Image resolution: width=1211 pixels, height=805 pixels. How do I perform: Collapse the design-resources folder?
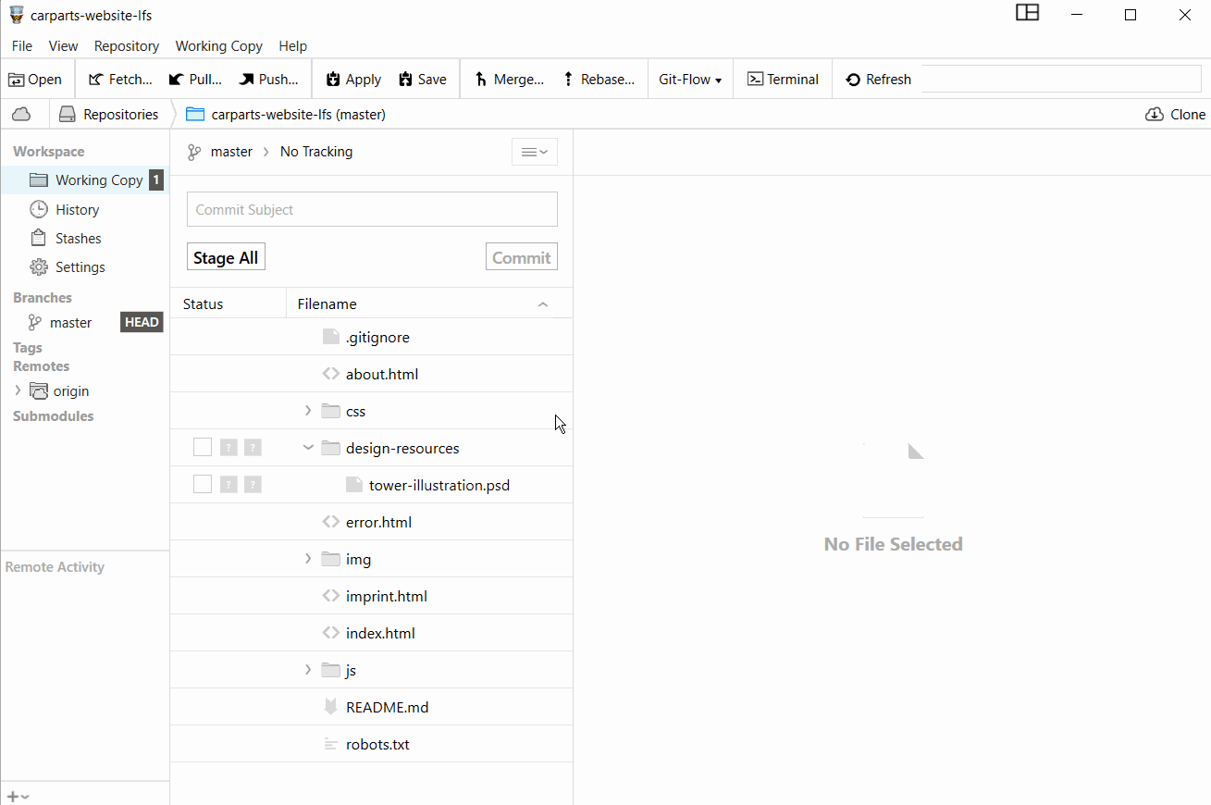coord(308,448)
